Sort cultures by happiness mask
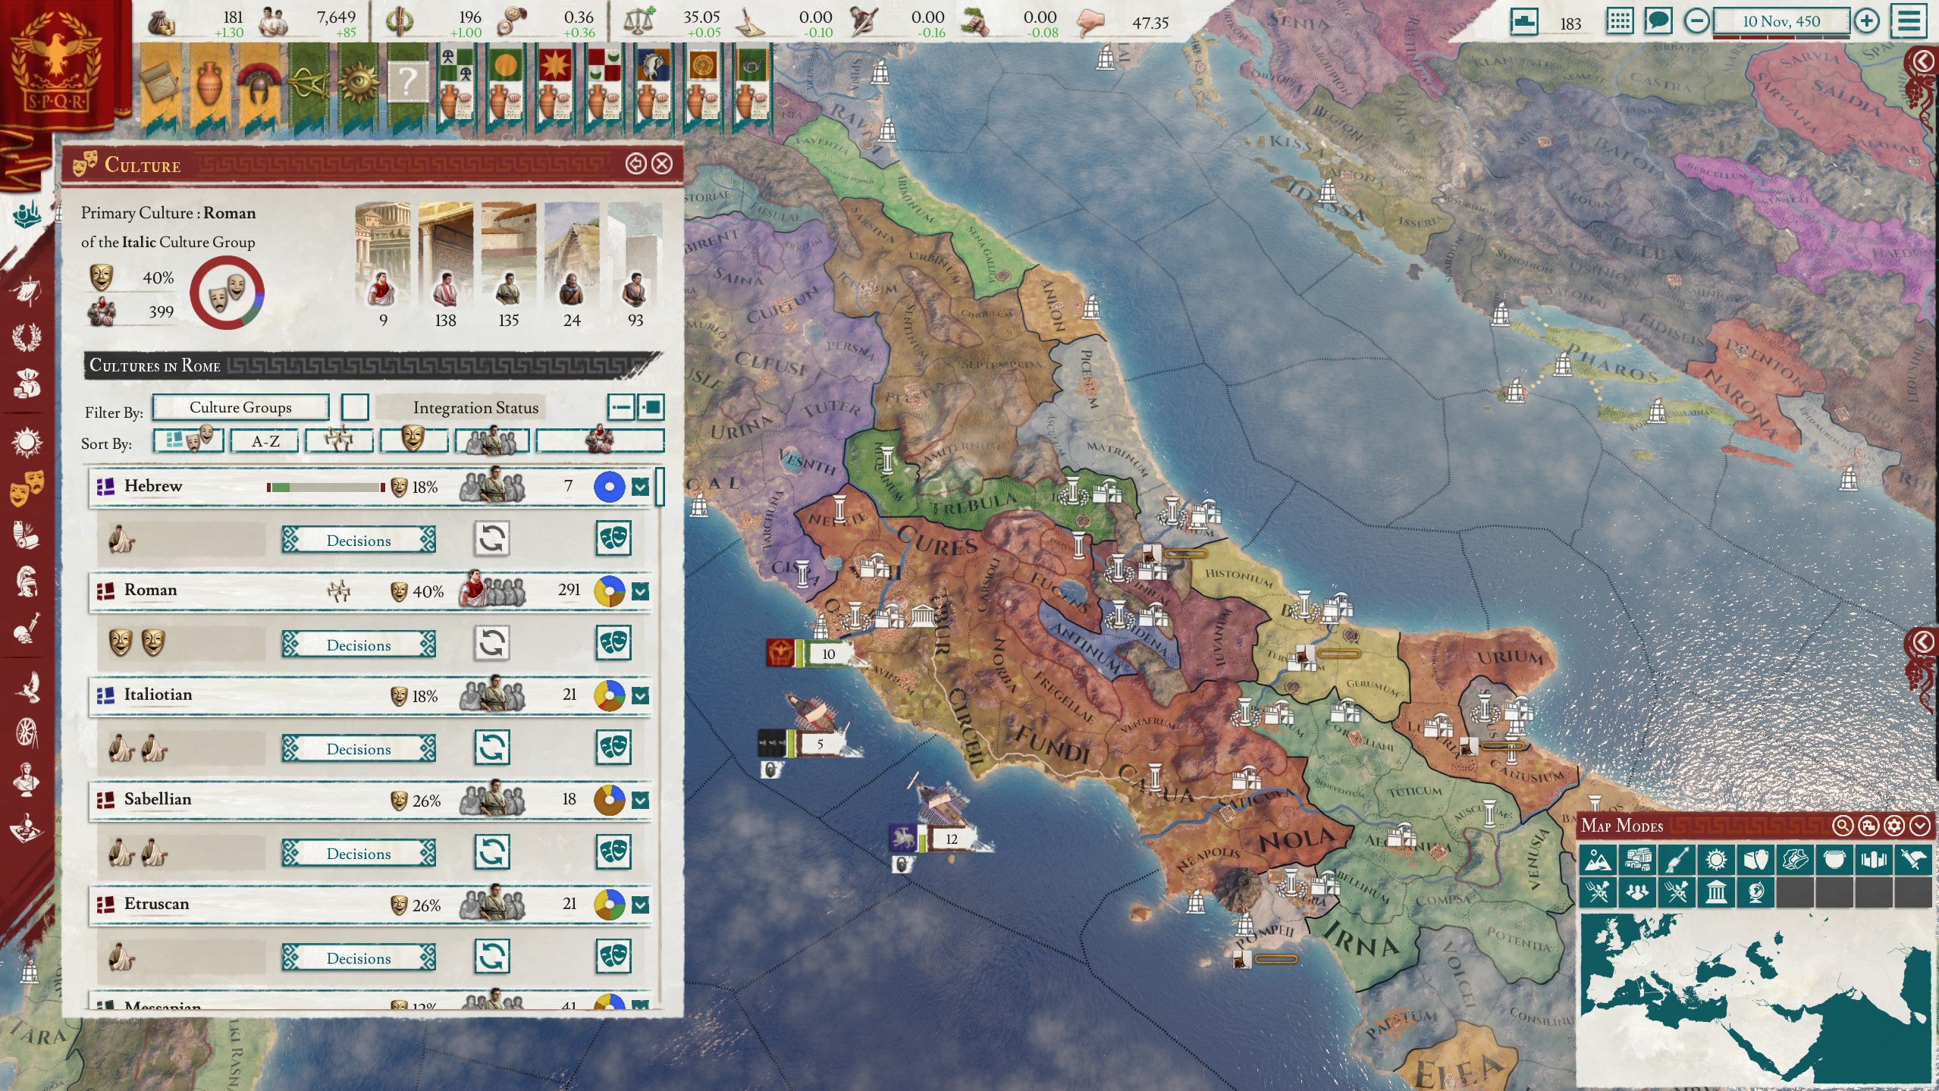The image size is (1939, 1091). [x=413, y=440]
